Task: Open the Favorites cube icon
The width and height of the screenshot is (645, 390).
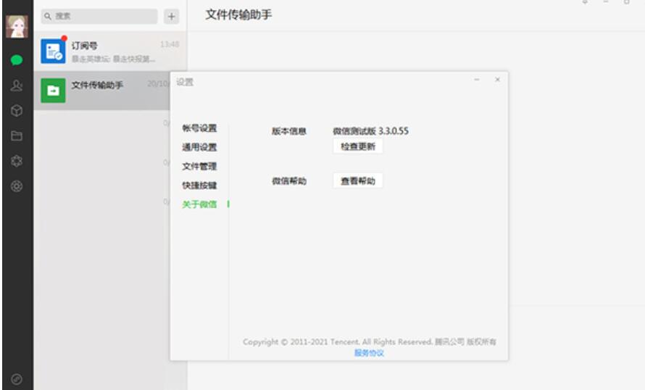Action: [x=17, y=110]
